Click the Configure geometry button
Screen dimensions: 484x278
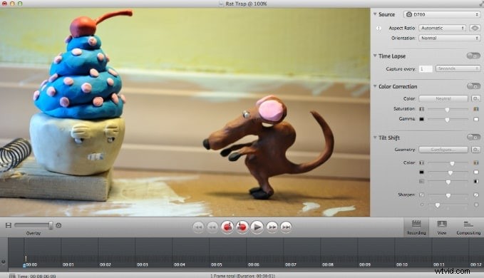(x=443, y=150)
